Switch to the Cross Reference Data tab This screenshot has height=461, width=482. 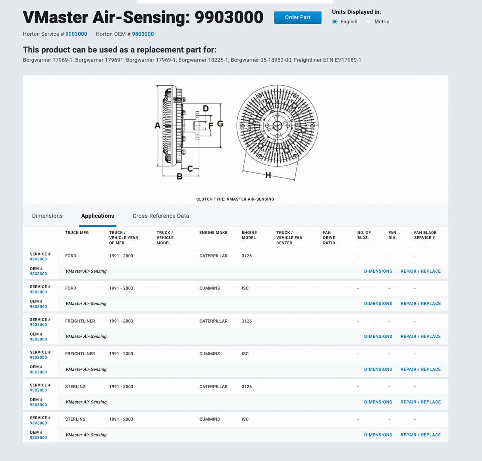coord(160,216)
